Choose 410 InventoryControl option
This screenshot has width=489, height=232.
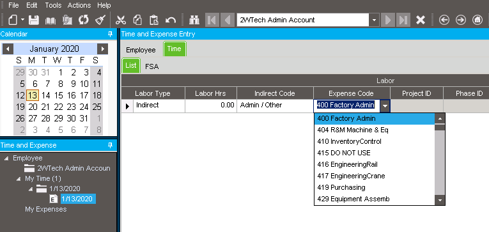click(x=374, y=142)
